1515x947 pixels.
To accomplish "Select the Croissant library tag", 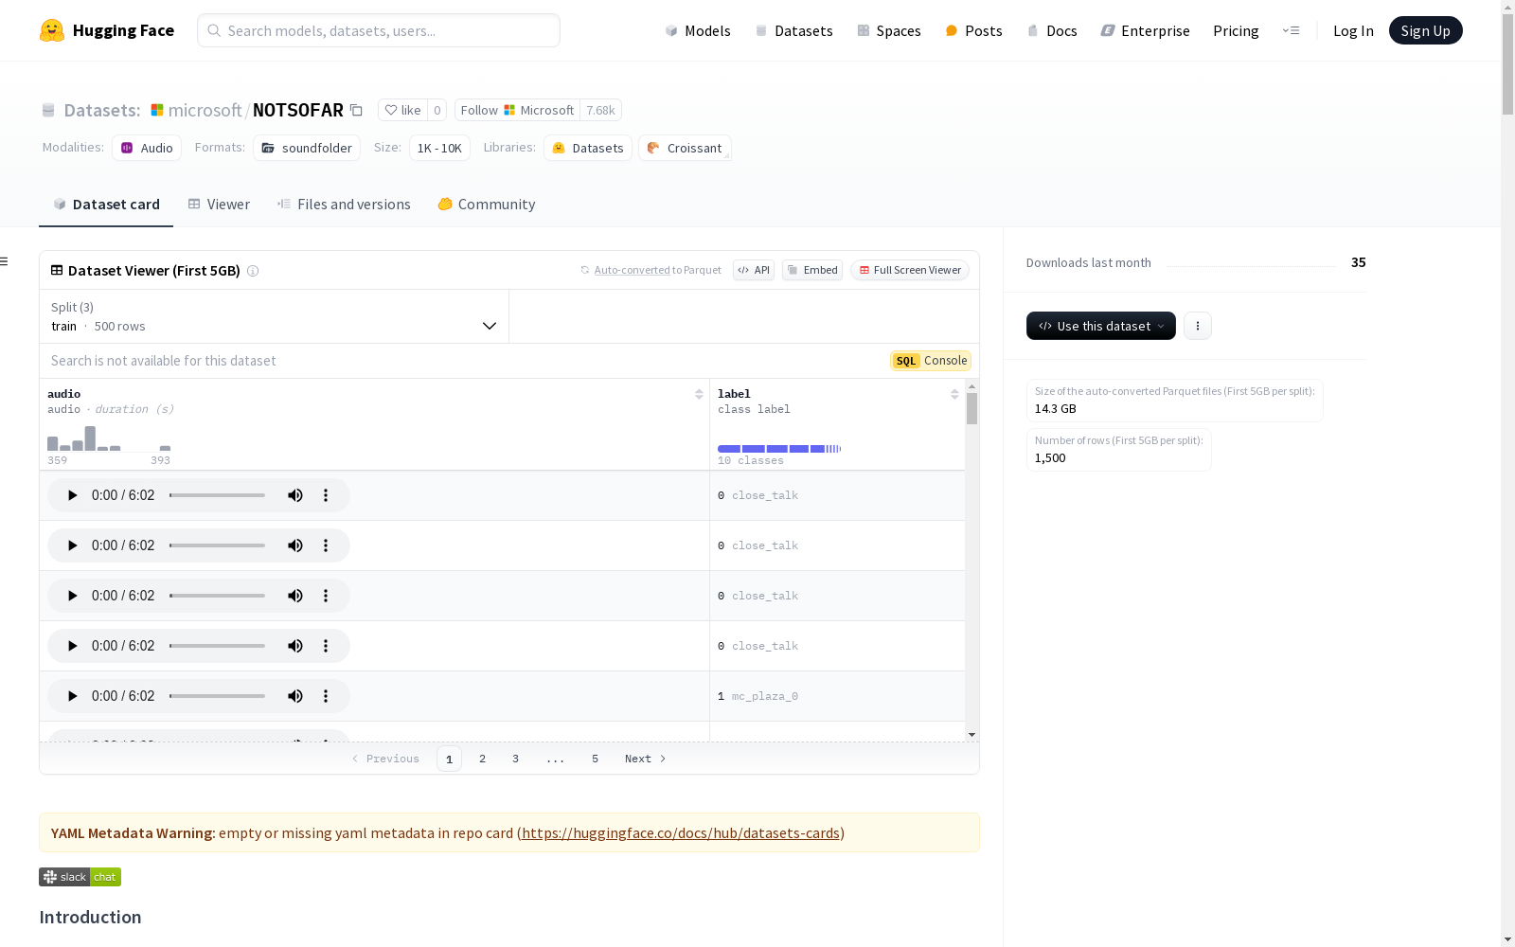I will [x=685, y=148].
